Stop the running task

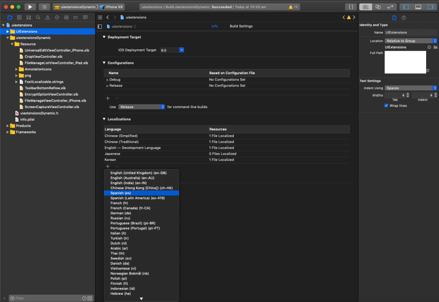(x=44, y=7)
